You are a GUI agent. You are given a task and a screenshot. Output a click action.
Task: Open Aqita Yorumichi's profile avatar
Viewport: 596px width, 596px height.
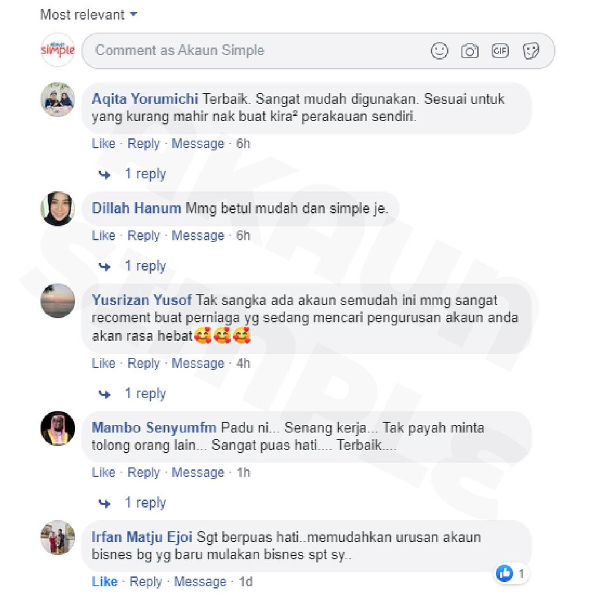coord(58,100)
